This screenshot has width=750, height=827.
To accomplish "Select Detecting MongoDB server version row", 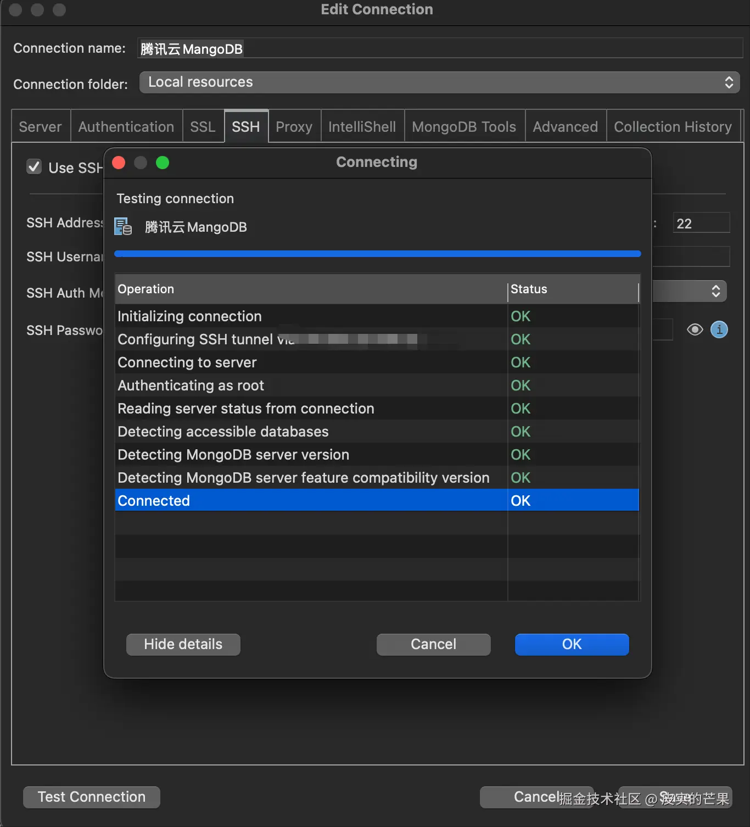I will [x=377, y=455].
